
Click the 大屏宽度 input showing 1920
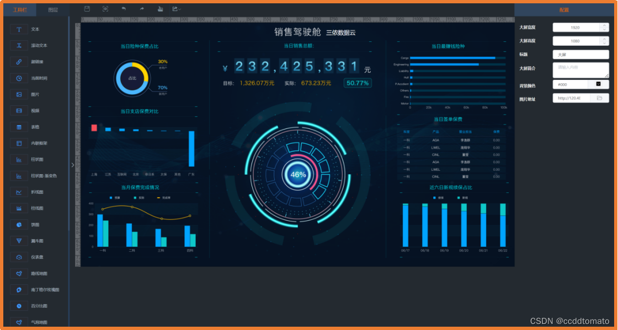click(576, 28)
